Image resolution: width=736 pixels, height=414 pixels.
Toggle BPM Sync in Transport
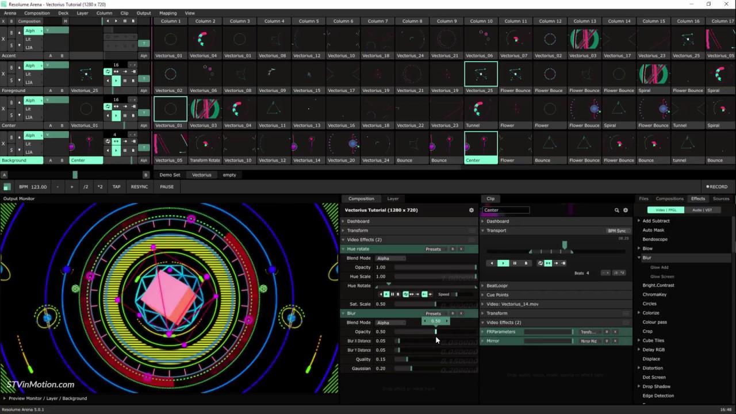click(x=617, y=231)
